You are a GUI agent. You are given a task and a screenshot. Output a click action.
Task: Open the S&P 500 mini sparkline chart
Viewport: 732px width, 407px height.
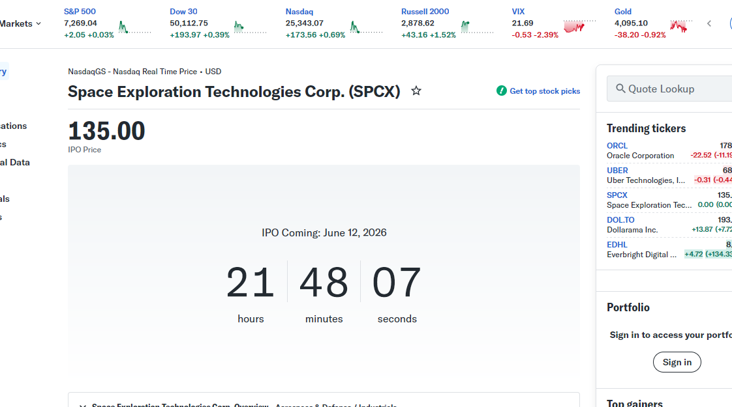click(x=135, y=27)
